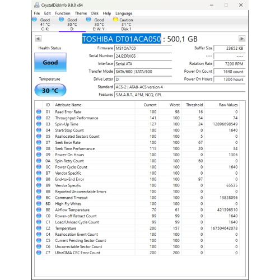Click status orb for High Fly Writes
Screen dimensions: 280x280
coord(39,204)
